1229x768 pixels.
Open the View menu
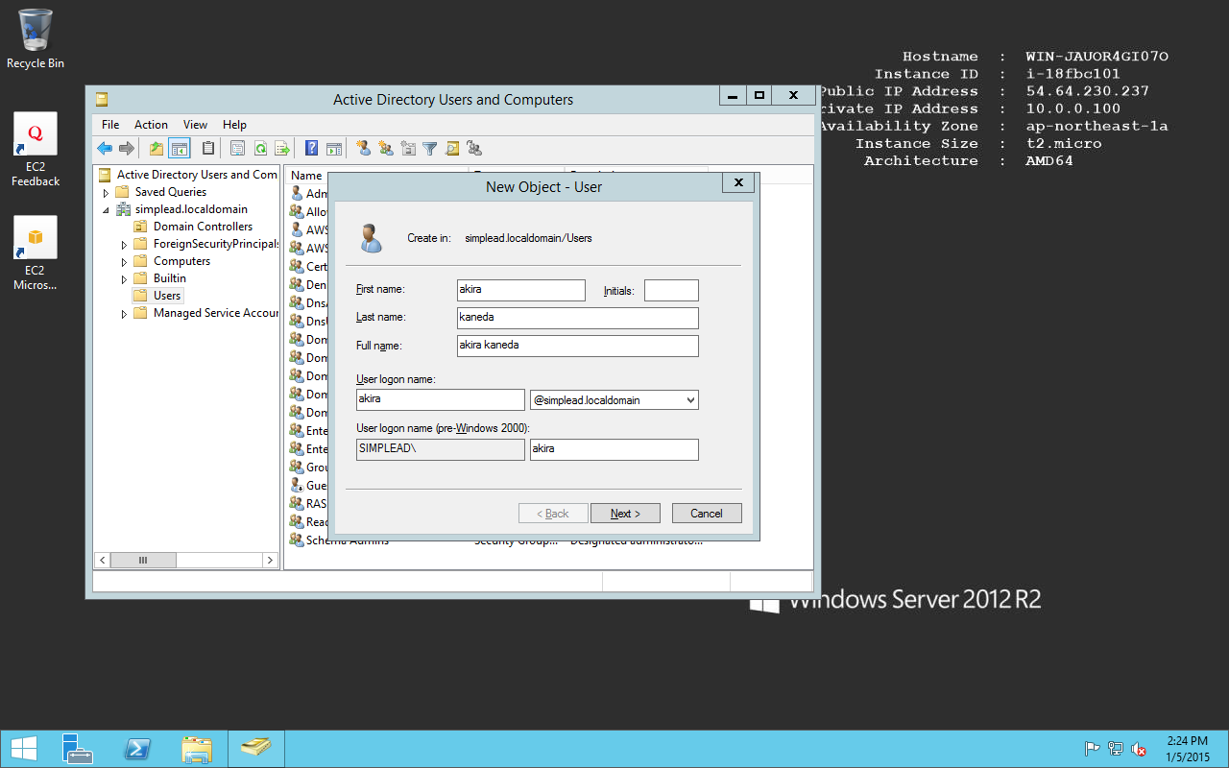[195, 125]
